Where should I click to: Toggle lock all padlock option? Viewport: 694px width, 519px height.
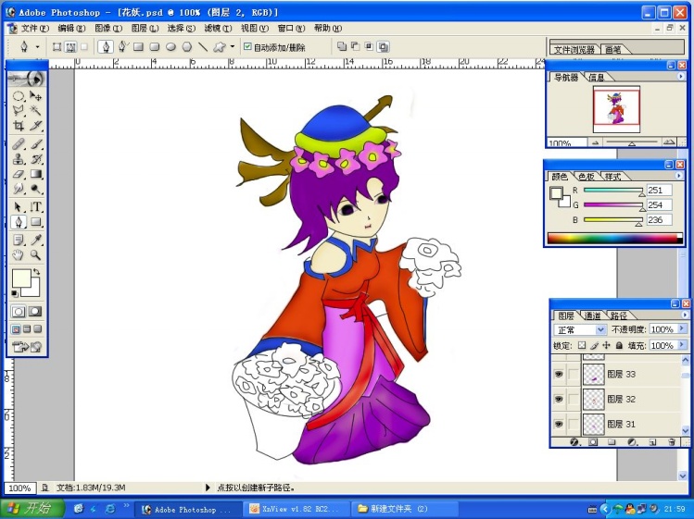click(619, 345)
